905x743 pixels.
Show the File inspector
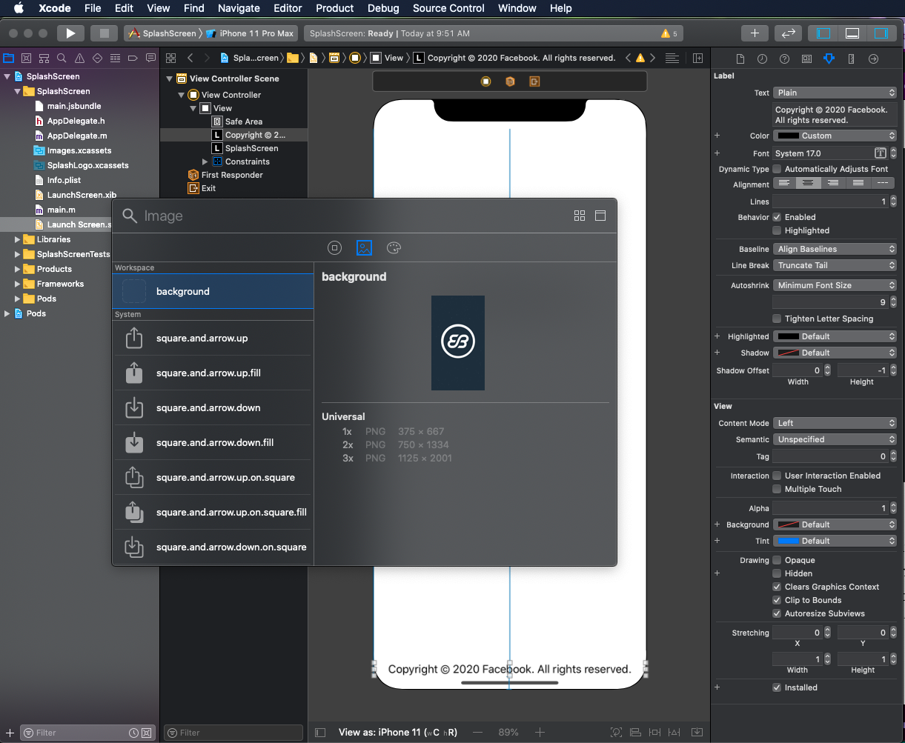pyautogui.click(x=740, y=59)
